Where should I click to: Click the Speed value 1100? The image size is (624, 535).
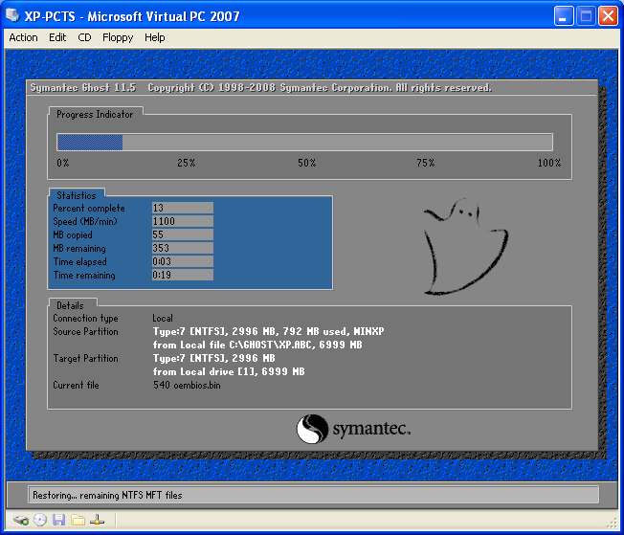point(183,221)
